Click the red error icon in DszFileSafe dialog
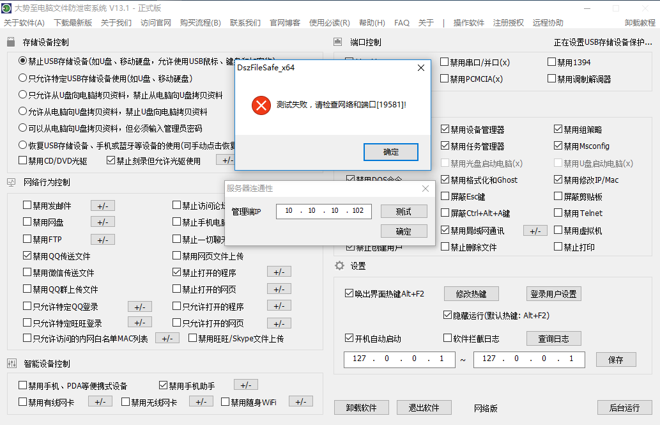Image resolution: width=660 pixels, height=425 pixels. tap(261, 105)
